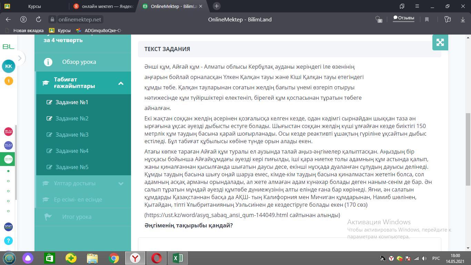Expand the left rail with the arrow button
This screenshot has width=471, height=265.
[20, 58]
